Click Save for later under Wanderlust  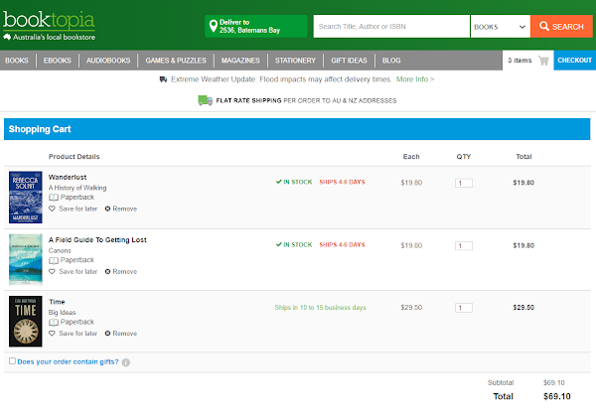[77, 208]
